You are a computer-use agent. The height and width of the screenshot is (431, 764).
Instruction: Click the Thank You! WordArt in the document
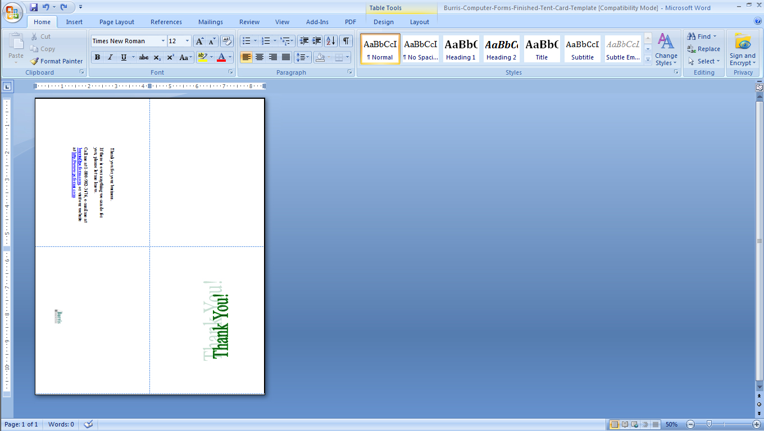[217, 320]
